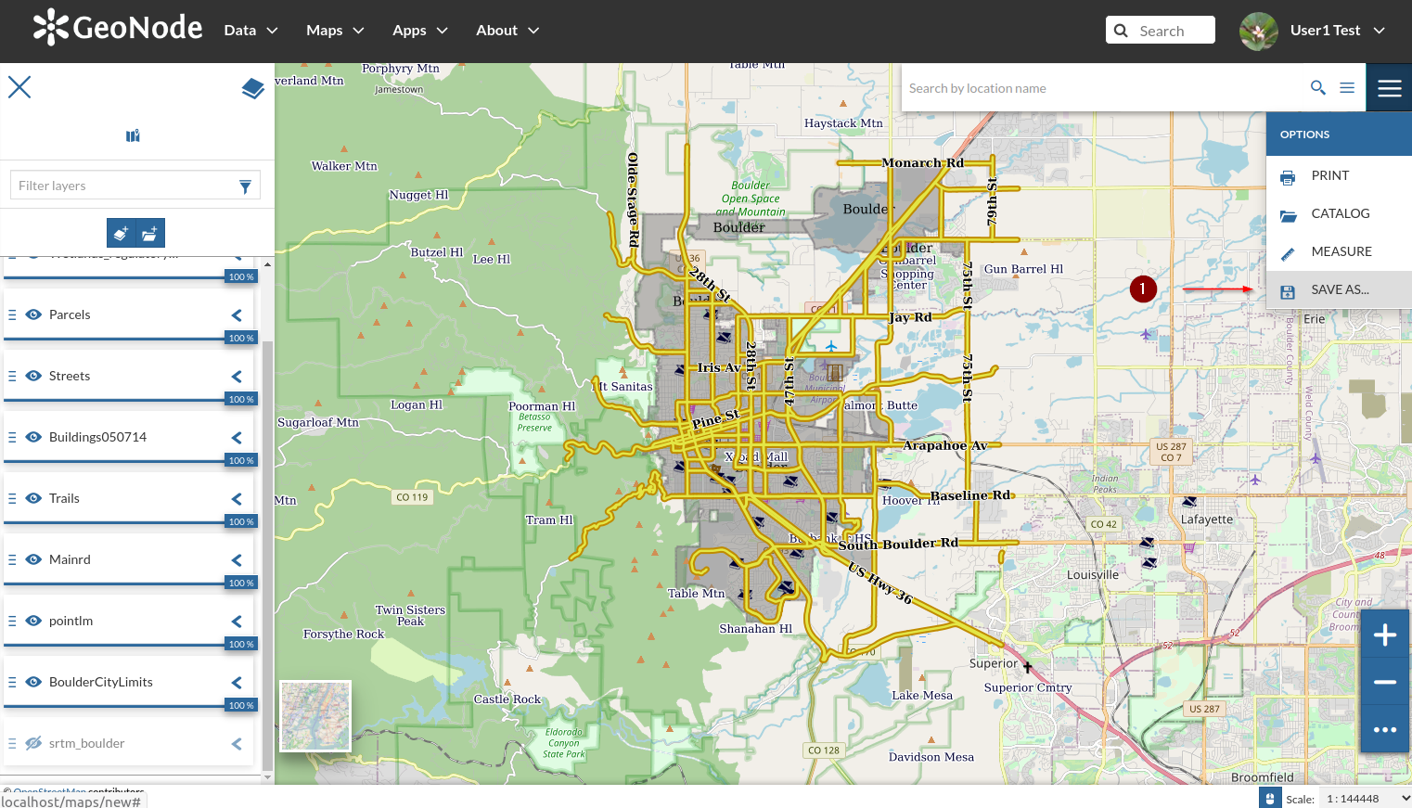
Task: Select the Buildings050714 layer name
Action: click(97, 437)
